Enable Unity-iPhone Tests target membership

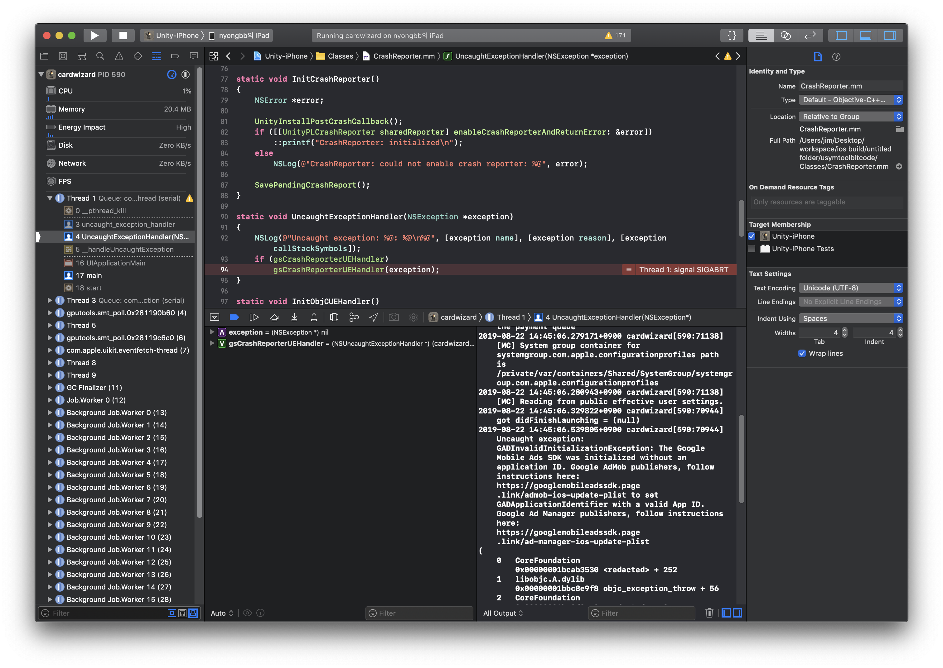coord(752,248)
